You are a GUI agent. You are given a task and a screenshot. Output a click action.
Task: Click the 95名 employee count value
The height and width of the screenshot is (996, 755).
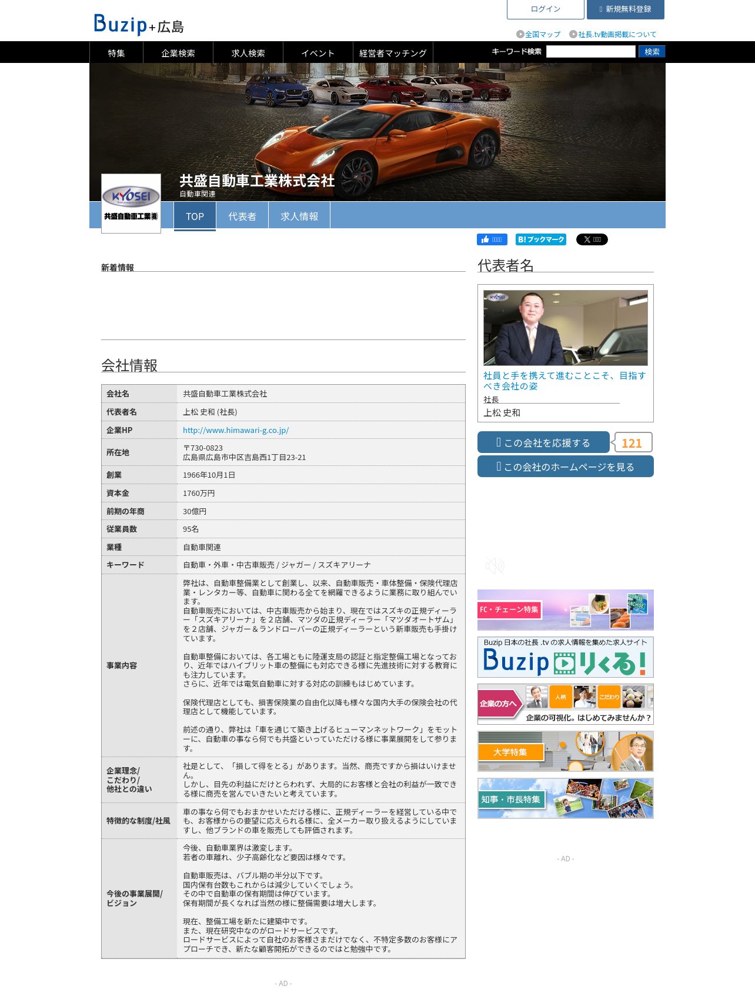tap(191, 529)
